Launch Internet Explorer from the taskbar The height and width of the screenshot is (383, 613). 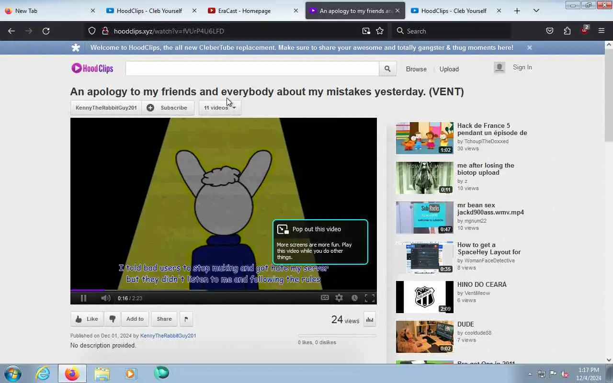43,373
